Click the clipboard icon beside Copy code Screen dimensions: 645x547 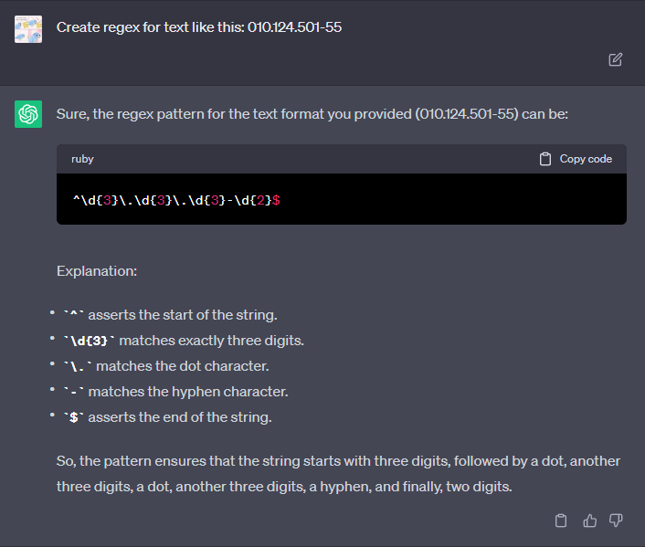[x=545, y=159]
